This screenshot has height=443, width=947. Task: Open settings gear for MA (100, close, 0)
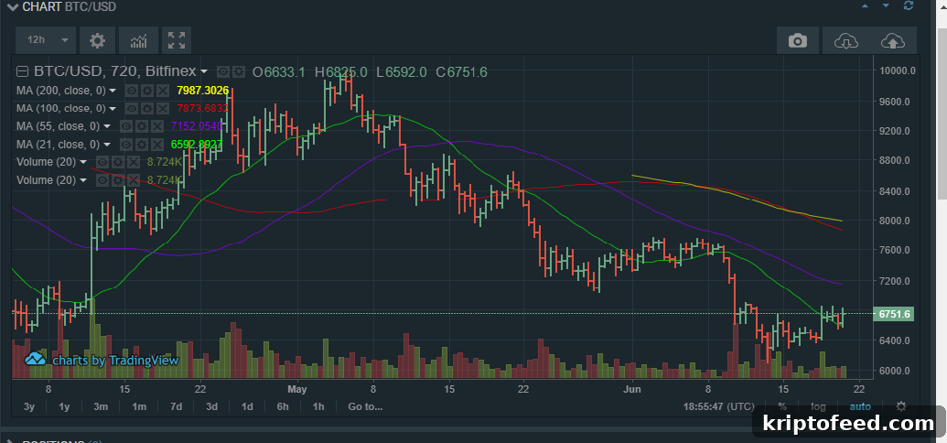click(x=145, y=109)
